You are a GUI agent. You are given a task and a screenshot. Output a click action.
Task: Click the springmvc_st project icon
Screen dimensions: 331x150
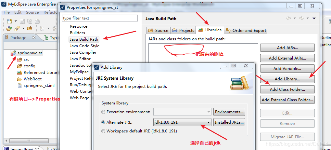click(13, 53)
